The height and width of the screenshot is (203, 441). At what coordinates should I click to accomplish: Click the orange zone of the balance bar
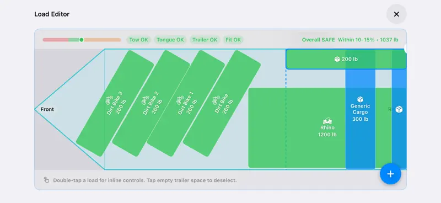pos(103,40)
